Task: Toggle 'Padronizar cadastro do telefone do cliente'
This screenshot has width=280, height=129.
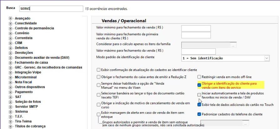Action: [199, 114]
